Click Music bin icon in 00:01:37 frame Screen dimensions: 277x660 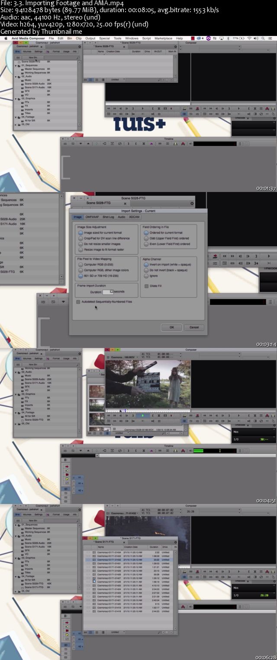click(x=23, y=80)
